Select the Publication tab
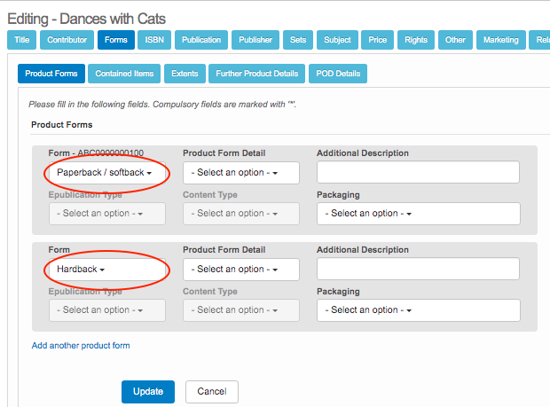This screenshot has height=407, width=550. [x=201, y=40]
